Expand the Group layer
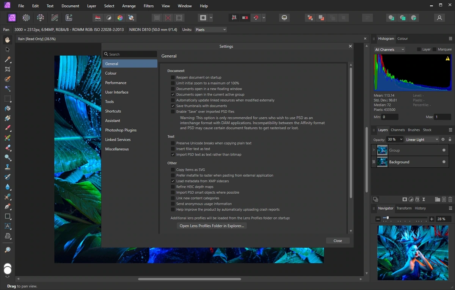The width and height of the screenshot is (455, 290). click(374, 150)
